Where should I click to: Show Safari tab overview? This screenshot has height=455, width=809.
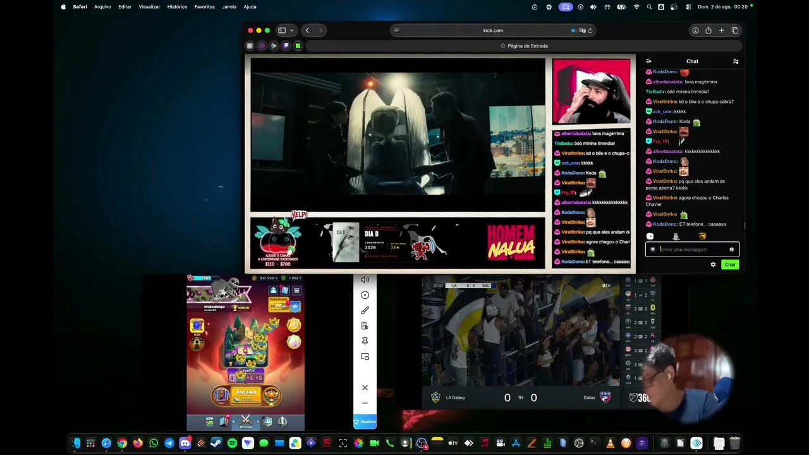pyautogui.click(x=735, y=30)
